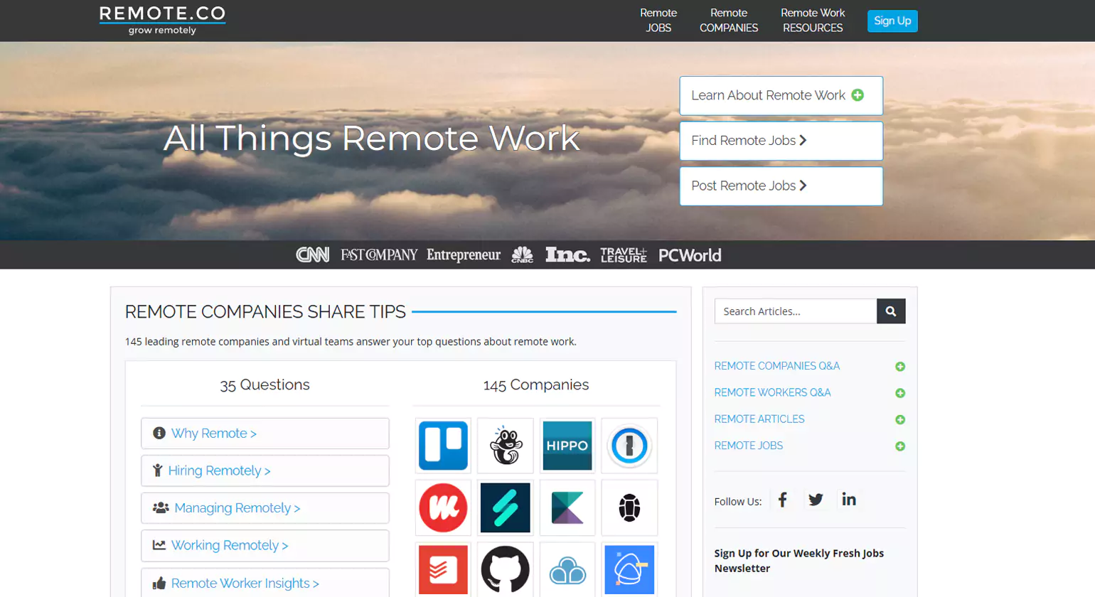The image size is (1095, 597).
Task: Click the Twitter follow icon
Action: [816, 500]
